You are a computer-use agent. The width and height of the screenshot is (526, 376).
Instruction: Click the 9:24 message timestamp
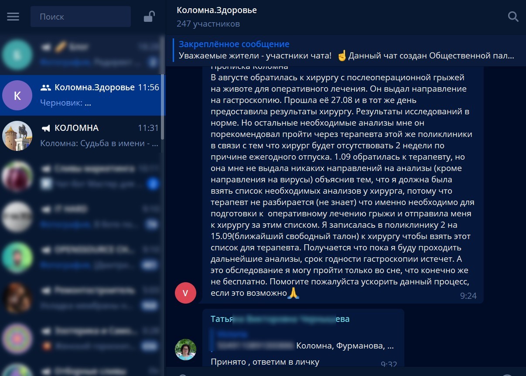(x=468, y=296)
